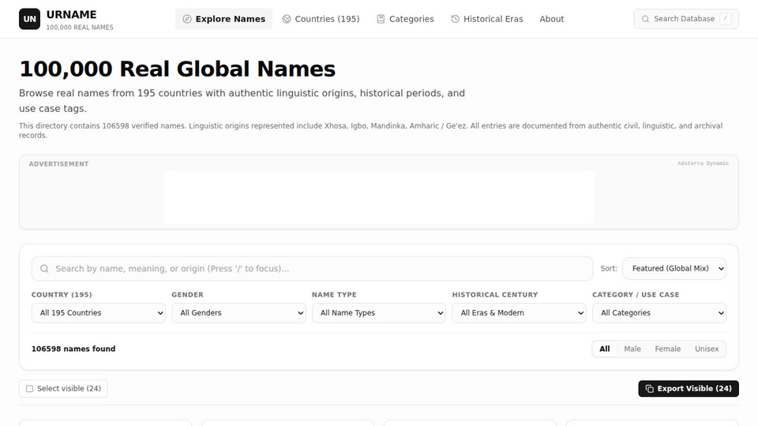Select the Male gender filter
758x426 pixels.
[x=632, y=349]
